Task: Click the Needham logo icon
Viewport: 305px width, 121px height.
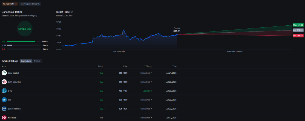Action: tap(4, 118)
